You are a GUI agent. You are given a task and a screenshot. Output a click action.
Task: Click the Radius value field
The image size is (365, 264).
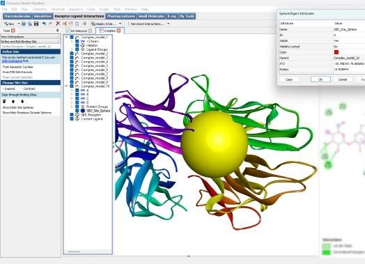pyautogui.click(x=349, y=70)
